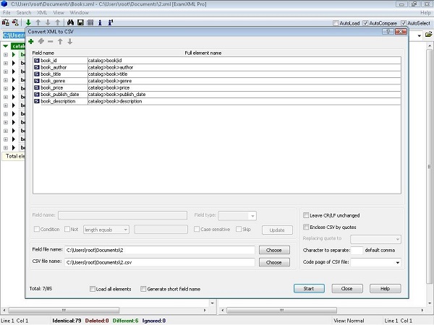434x325 pixels.
Task: Click the binoculars find icon
Action: click(x=70, y=22)
